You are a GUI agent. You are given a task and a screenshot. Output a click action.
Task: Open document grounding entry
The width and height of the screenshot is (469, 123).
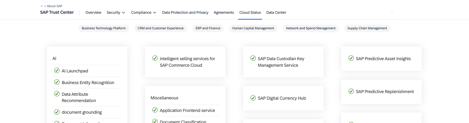point(82,112)
